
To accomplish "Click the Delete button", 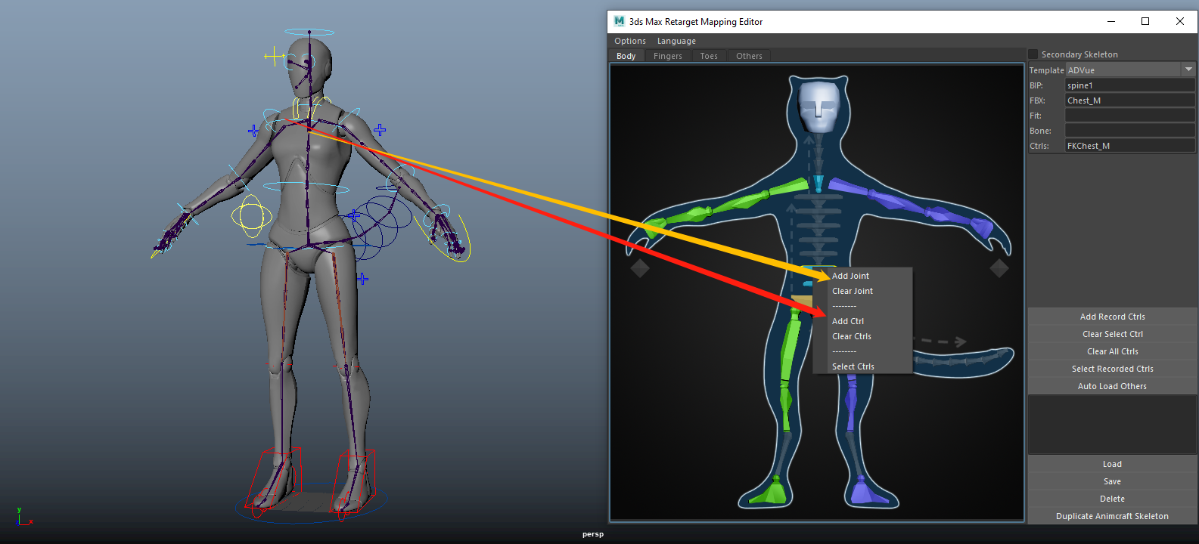I will coord(1112,499).
